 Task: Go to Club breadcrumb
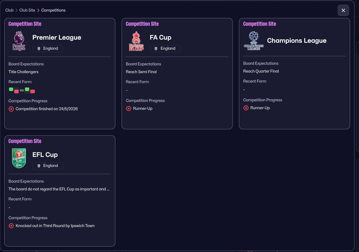[9, 10]
